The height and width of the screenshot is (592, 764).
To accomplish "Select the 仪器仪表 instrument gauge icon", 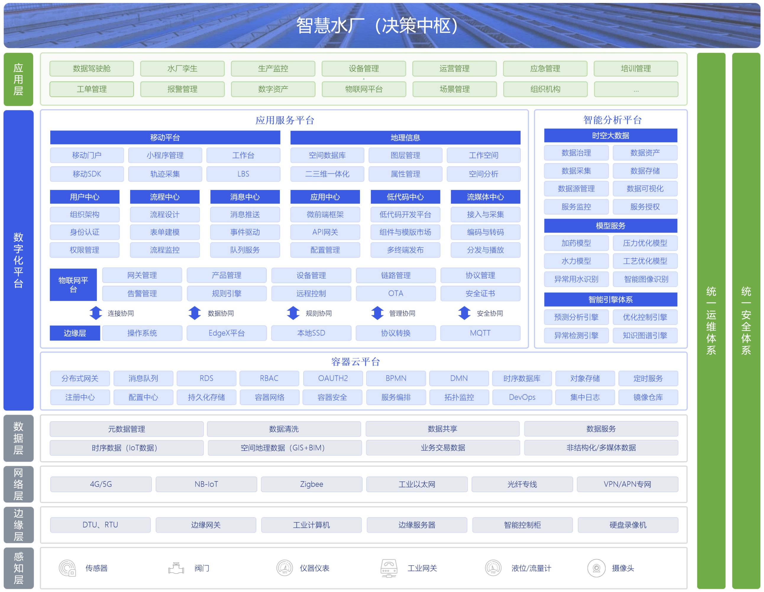I will click(285, 567).
